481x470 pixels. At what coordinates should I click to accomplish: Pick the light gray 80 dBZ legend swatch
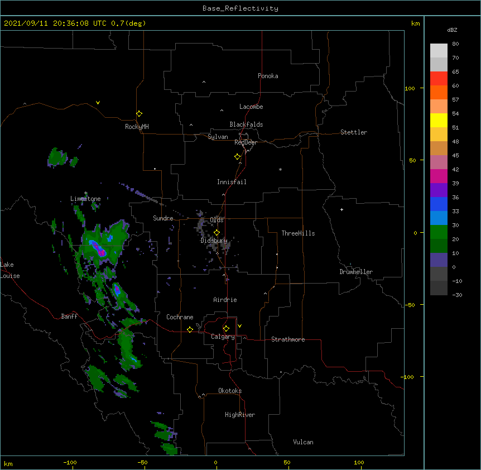click(439, 51)
